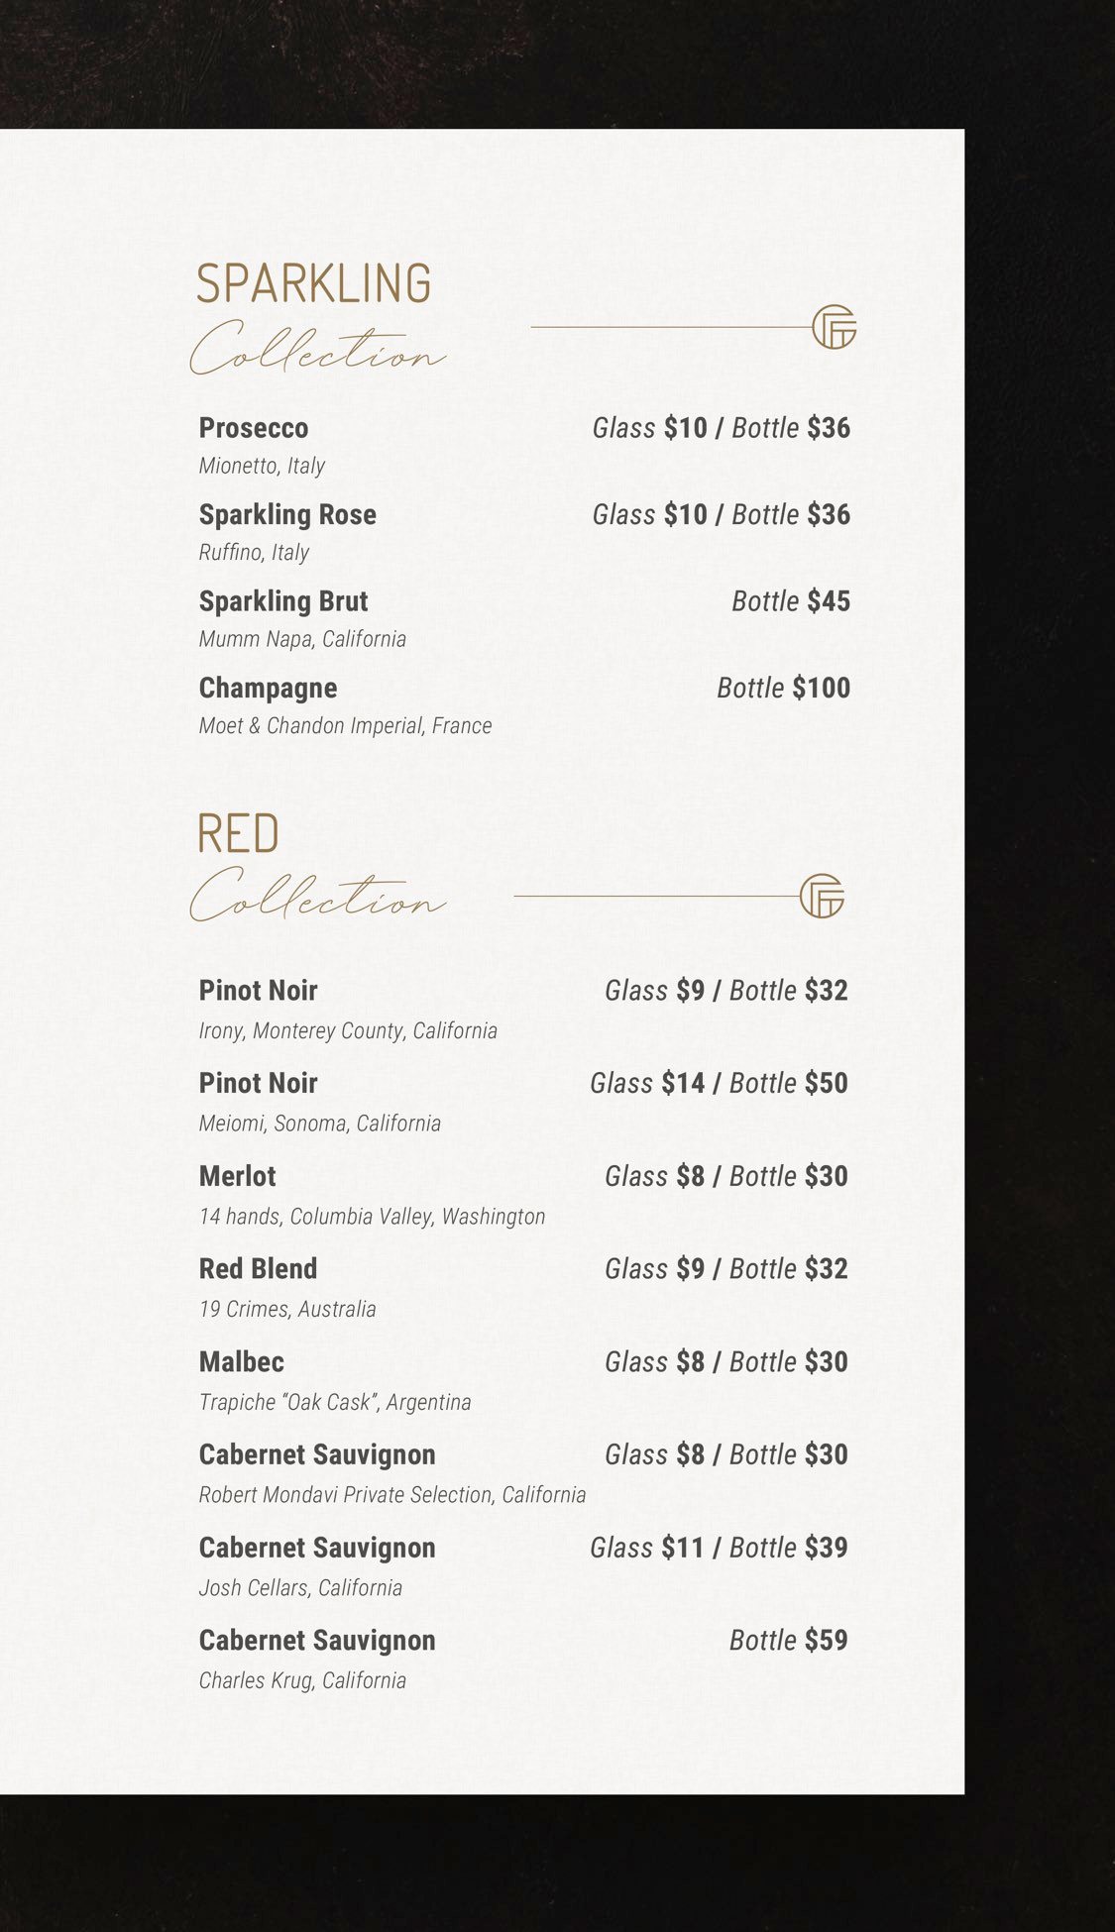The image size is (1115, 1932).
Task: Click the RED section heading
Action: (238, 833)
